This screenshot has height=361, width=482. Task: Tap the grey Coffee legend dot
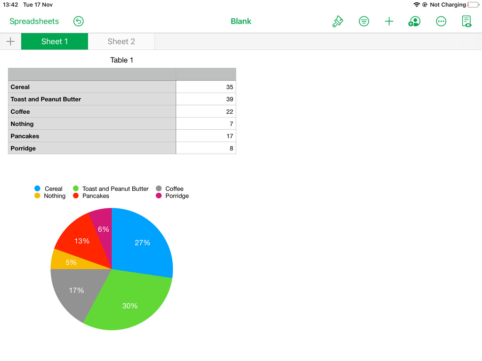[x=159, y=188]
